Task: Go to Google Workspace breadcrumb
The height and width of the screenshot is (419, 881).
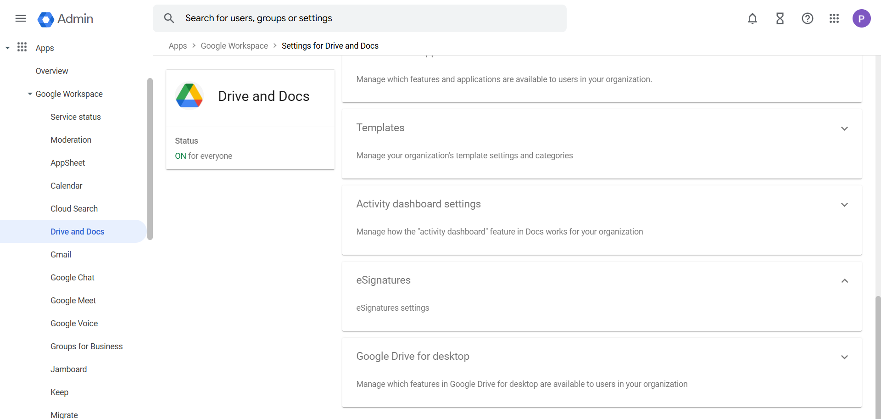Action: tap(234, 46)
